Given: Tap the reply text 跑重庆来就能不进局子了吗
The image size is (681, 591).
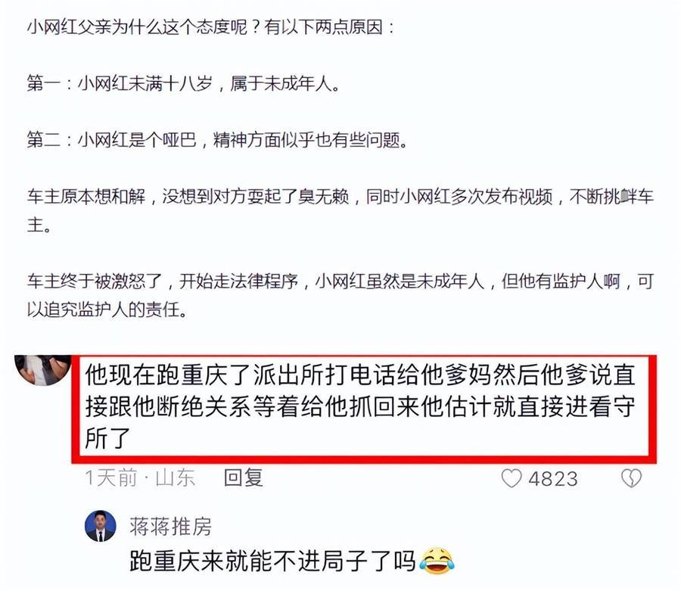Looking at the screenshot, I should [x=272, y=561].
